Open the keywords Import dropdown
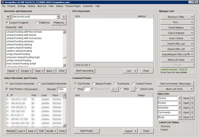This screenshot has width=199, height=138. (x=12, y=71)
